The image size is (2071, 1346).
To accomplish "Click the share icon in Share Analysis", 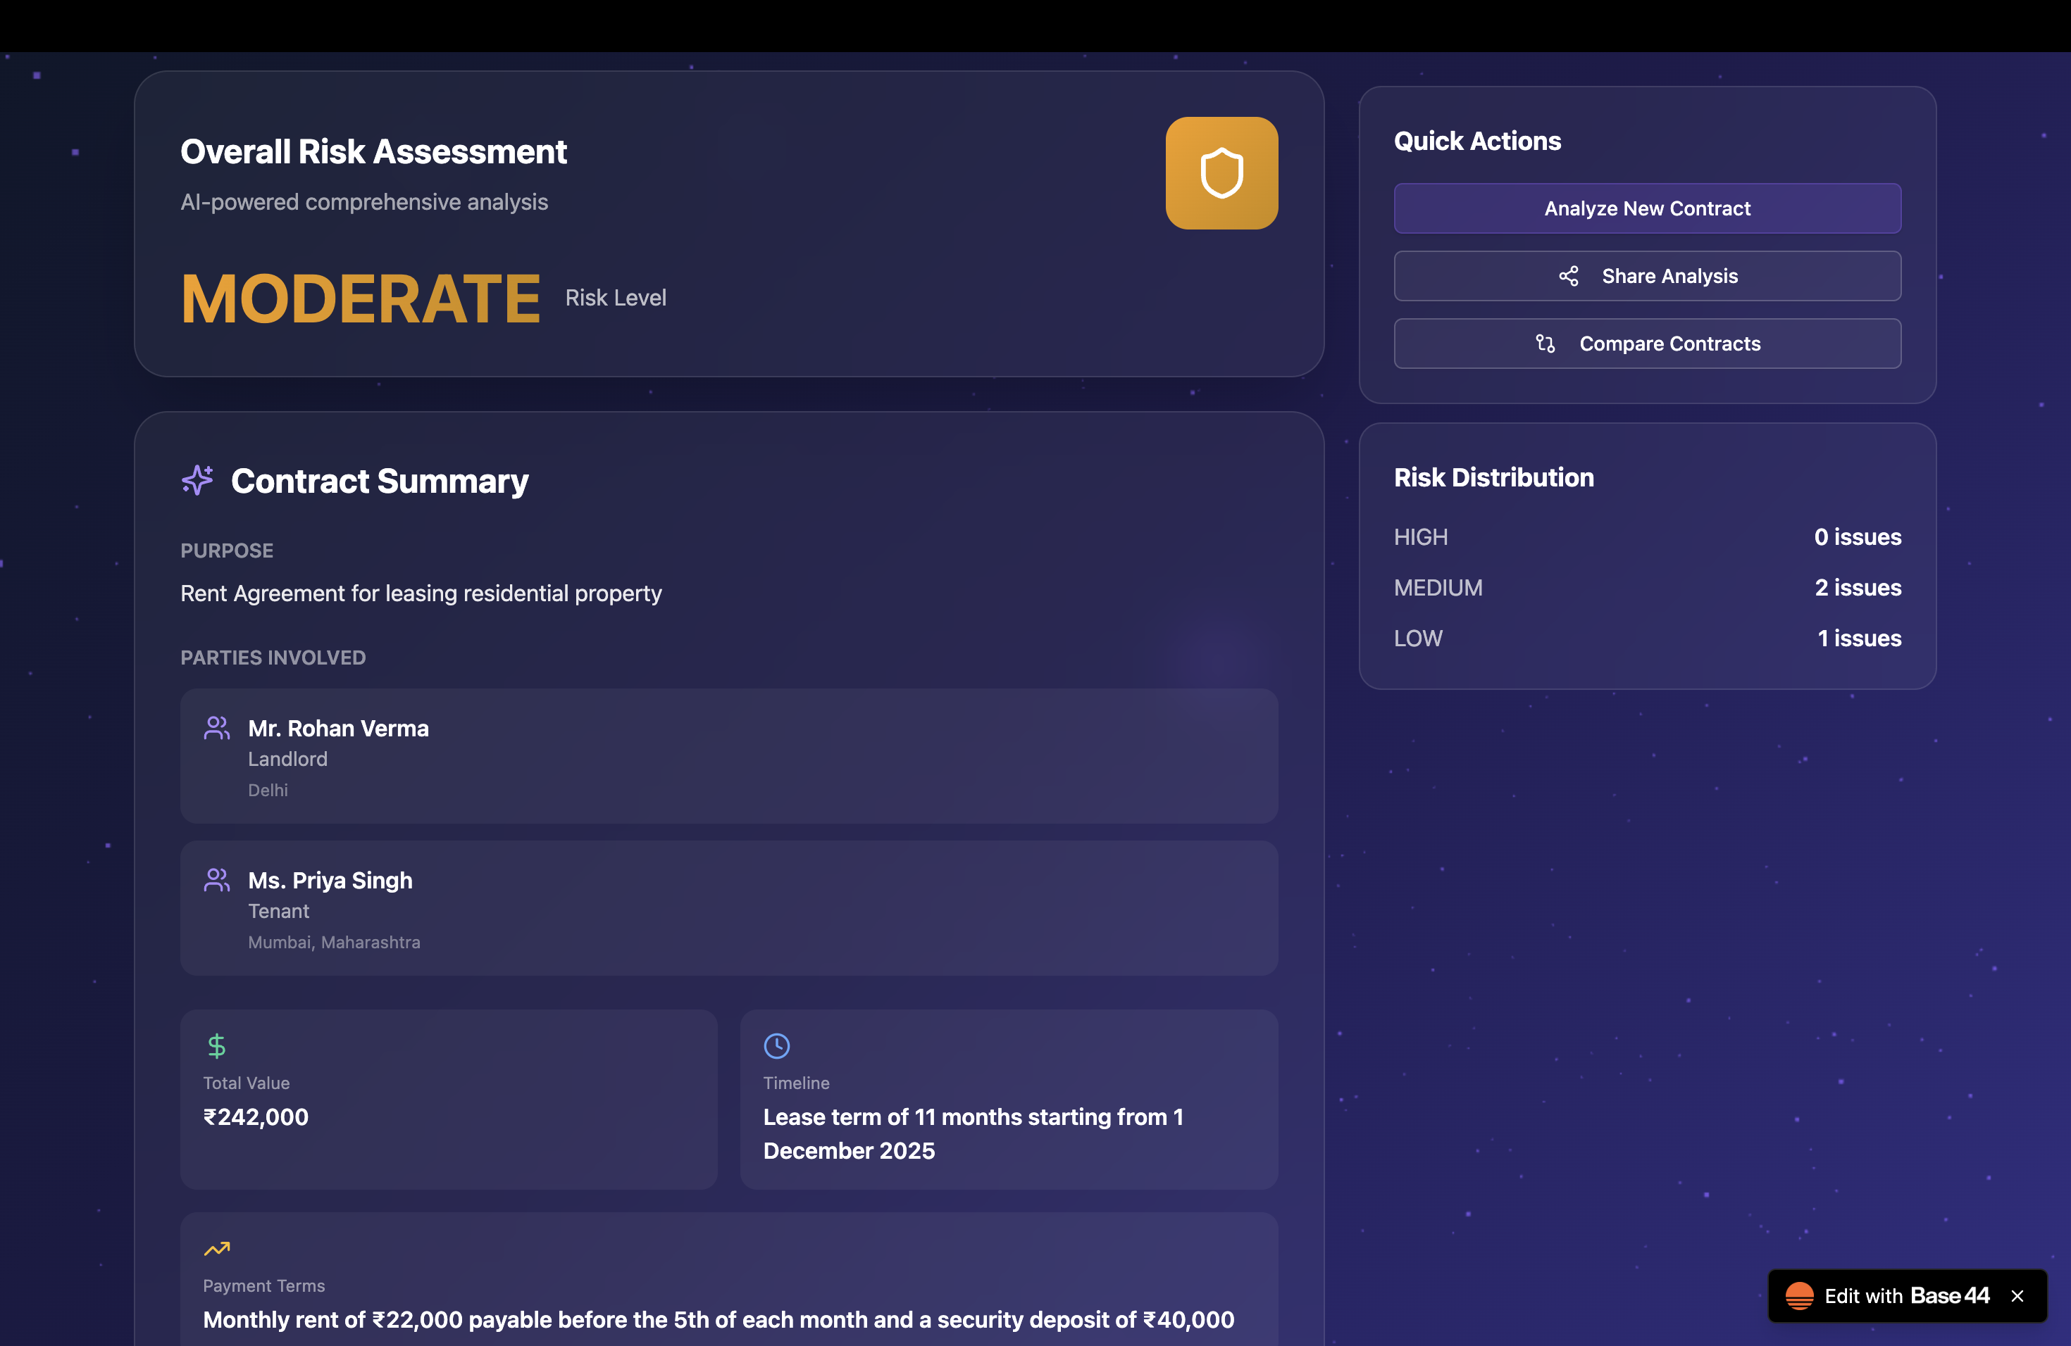I will (x=1568, y=277).
